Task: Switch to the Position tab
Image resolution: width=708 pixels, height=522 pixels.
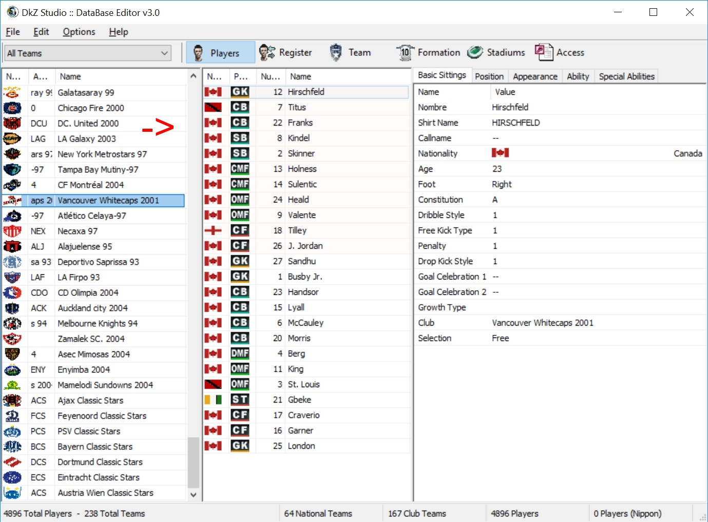Action: point(489,76)
